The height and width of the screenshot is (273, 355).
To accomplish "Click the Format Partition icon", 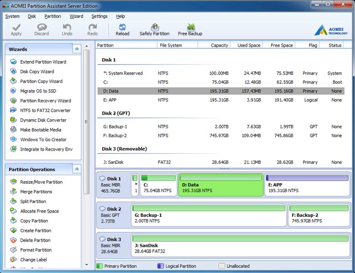I will (x=13, y=250).
